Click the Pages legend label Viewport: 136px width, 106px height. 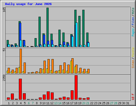(133, 32)
